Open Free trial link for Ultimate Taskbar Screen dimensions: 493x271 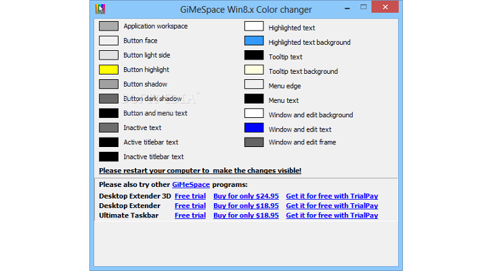click(x=190, y=215)
